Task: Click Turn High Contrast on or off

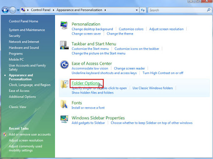Action: click(x=163, y=73)
